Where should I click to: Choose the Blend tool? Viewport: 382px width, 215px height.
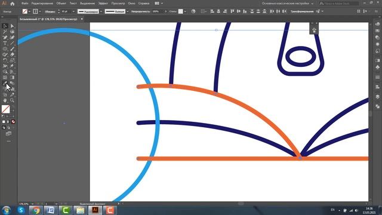click(12, 84)
